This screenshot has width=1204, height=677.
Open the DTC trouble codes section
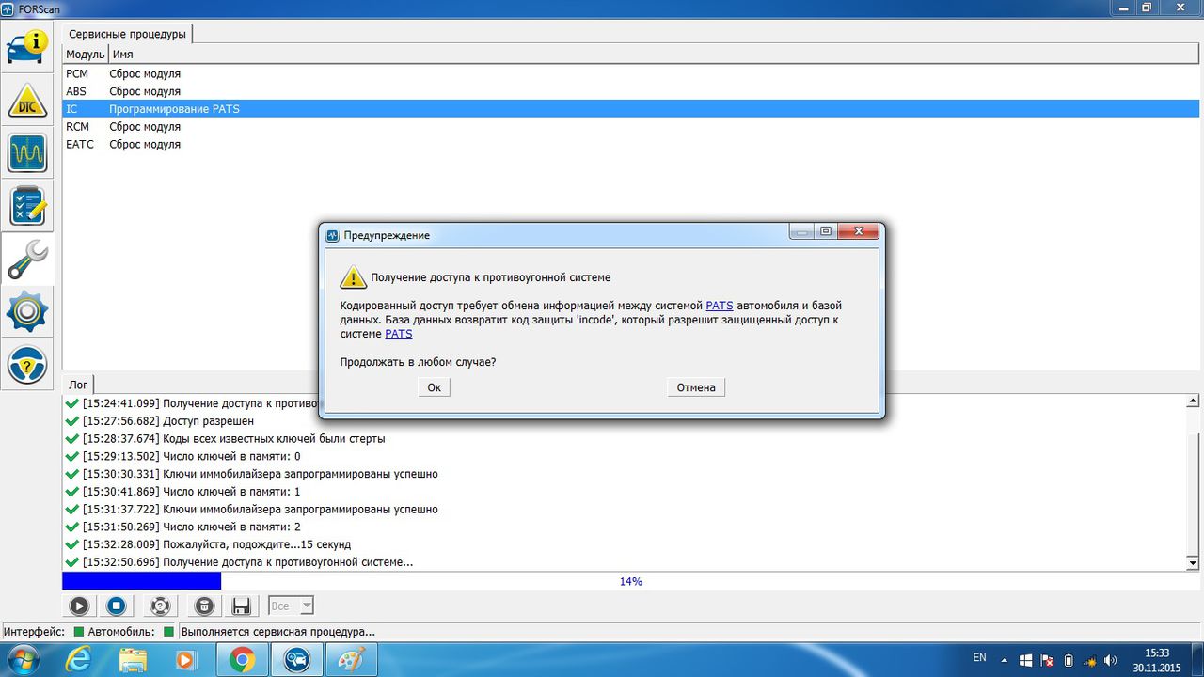coord(27,100)
